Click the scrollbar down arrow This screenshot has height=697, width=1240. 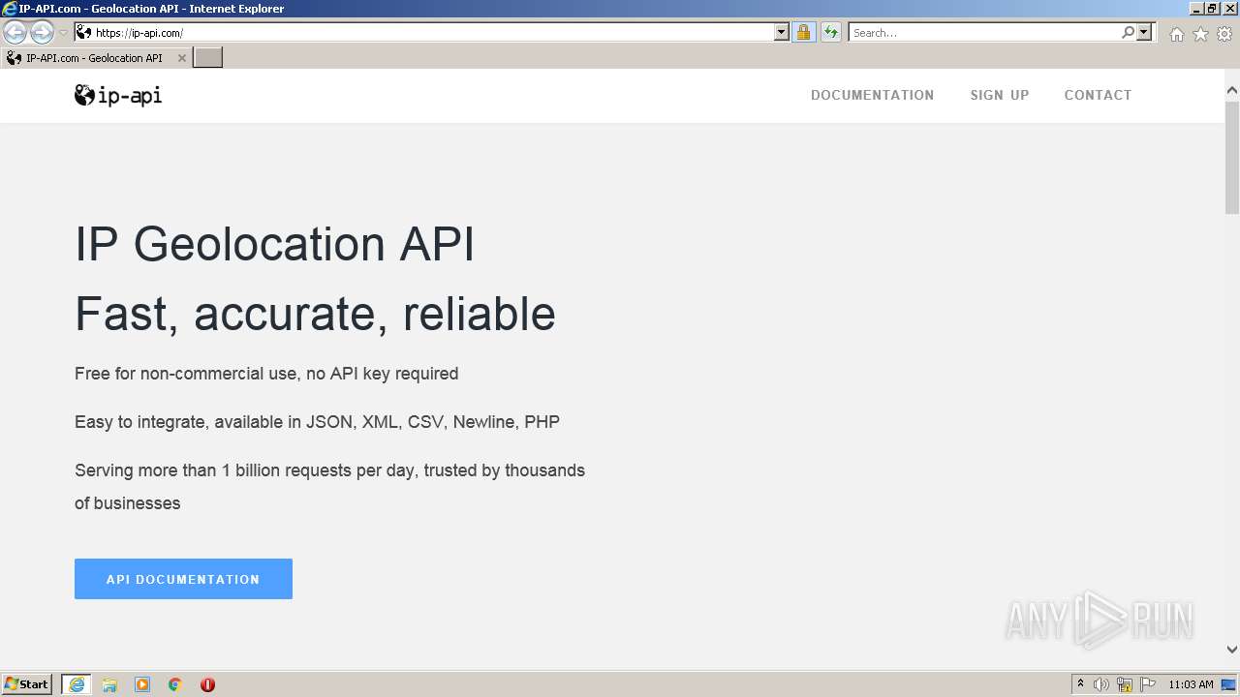click(1232, 650)
